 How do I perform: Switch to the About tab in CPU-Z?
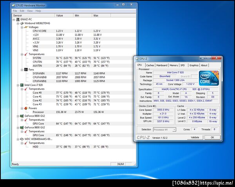coord(204,66)
